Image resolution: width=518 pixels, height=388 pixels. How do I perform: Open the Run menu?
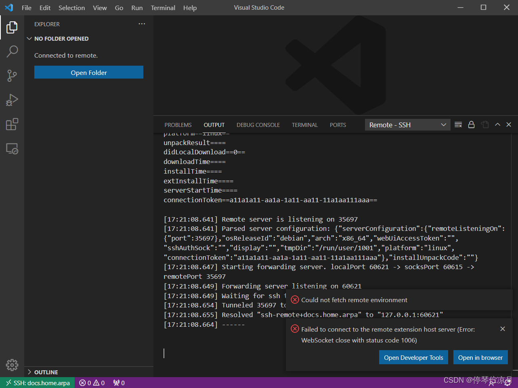click(x=137, y=8)
